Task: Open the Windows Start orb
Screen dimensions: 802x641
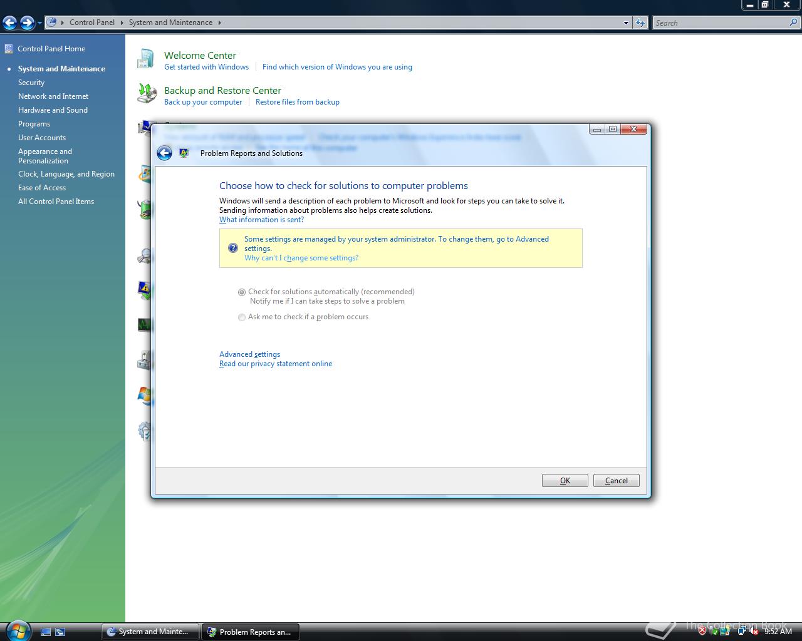Action: point(18,631)
